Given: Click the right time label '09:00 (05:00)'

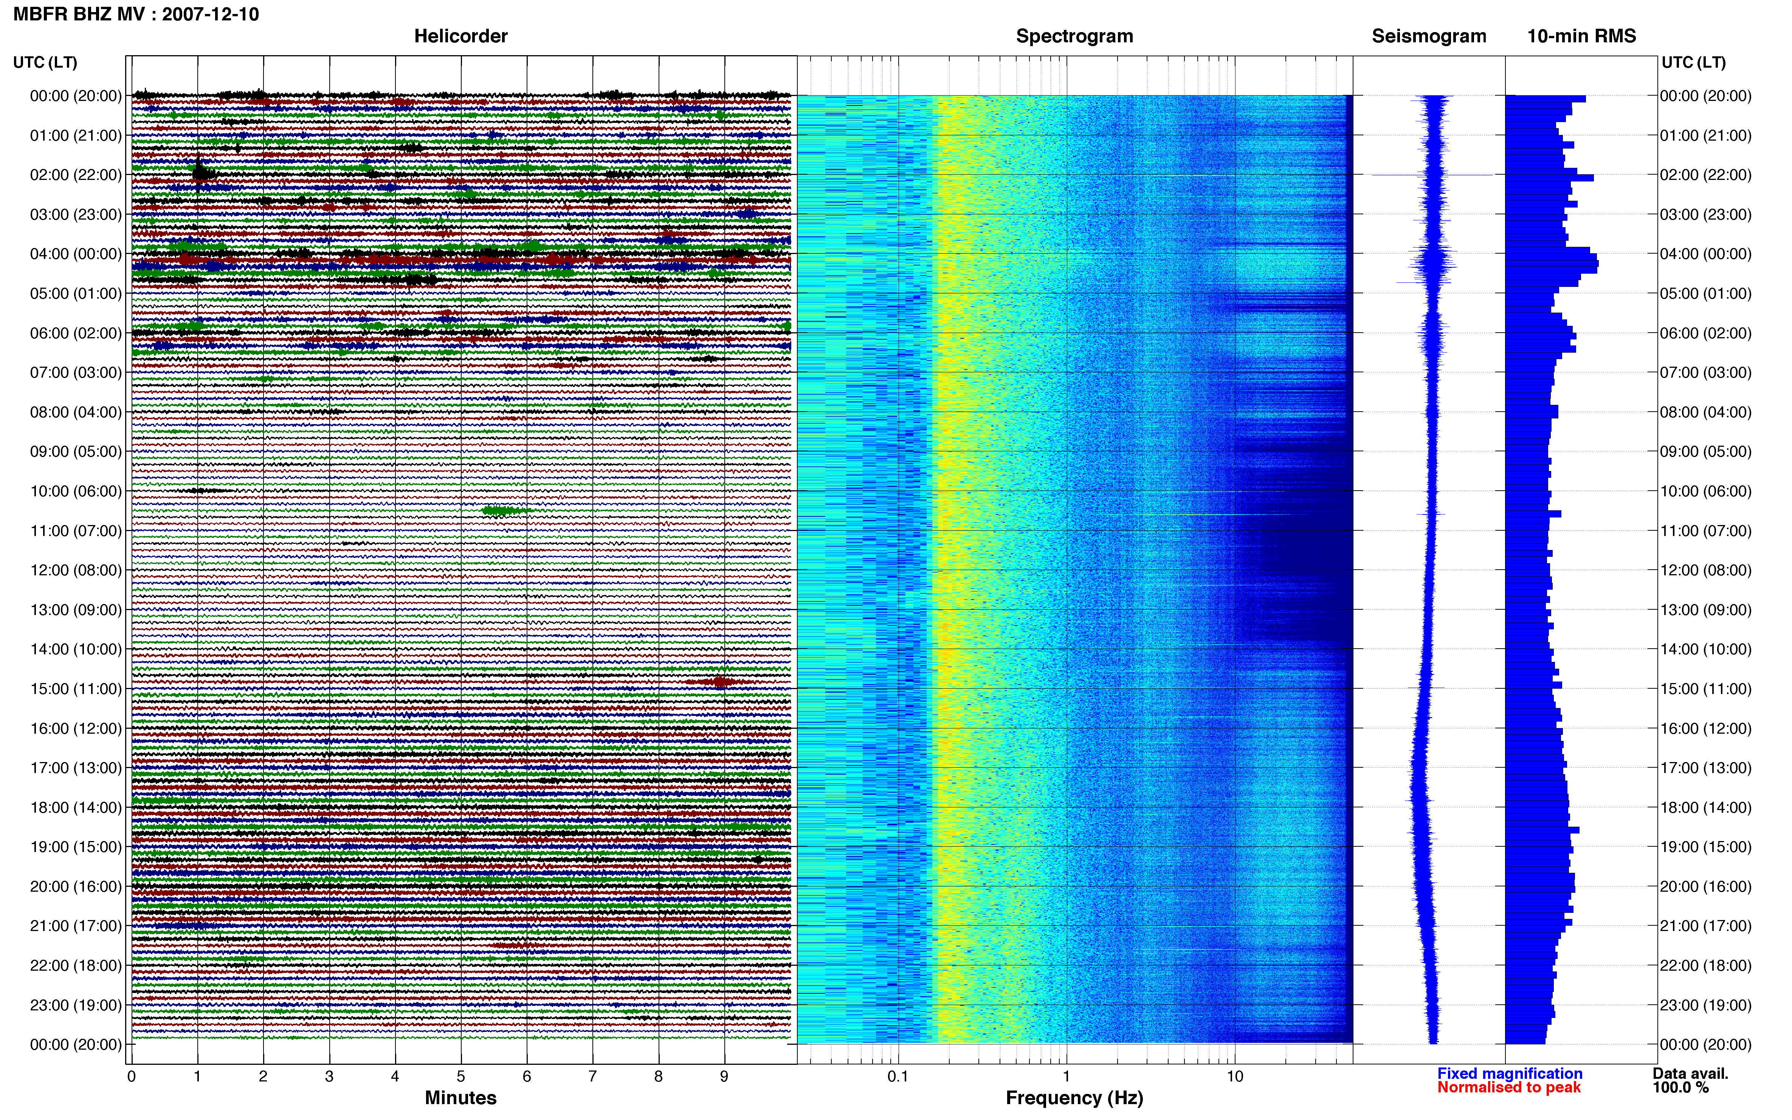Looking at the screenshot, I should (1705, 452).
